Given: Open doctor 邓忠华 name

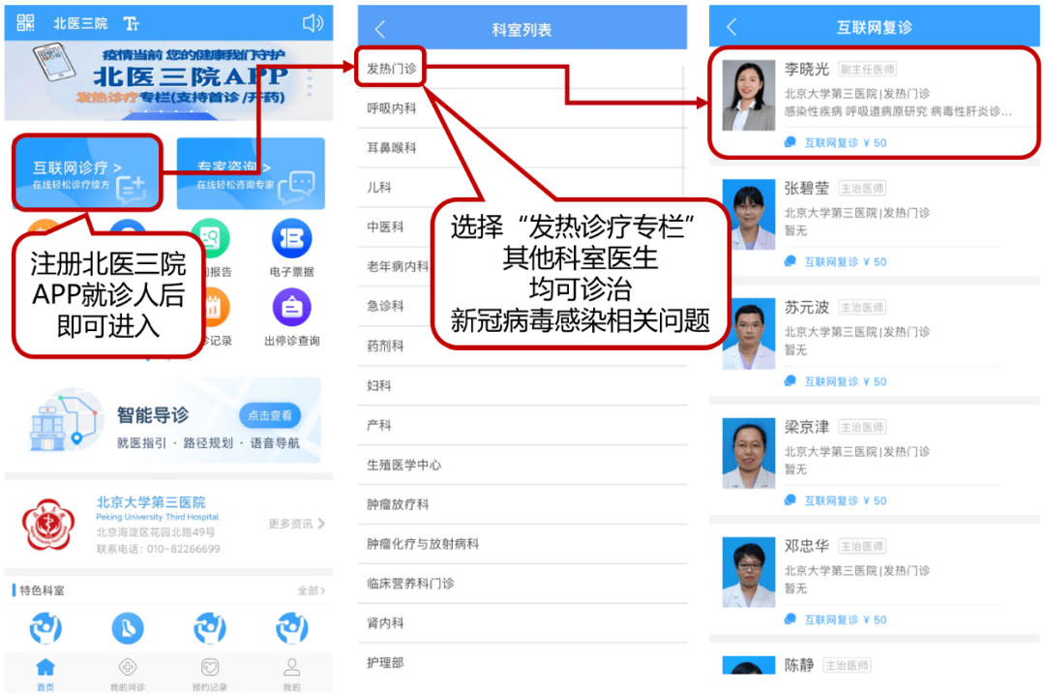Looking at the screenshot, I should [806, 546].
